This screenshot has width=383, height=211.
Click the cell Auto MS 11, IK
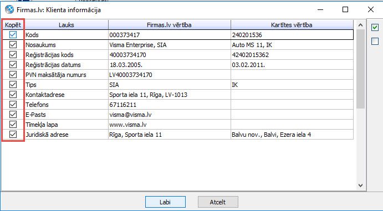252,45
